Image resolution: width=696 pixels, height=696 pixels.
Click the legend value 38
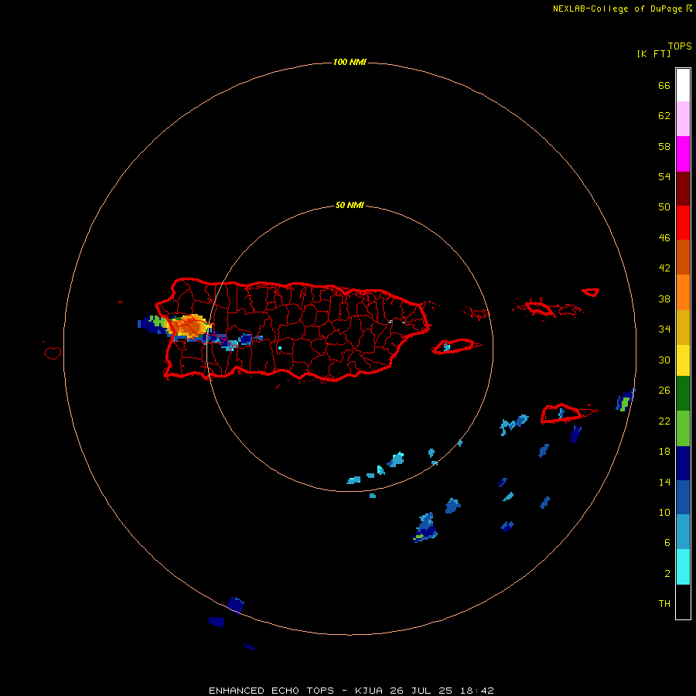[664, 299]
